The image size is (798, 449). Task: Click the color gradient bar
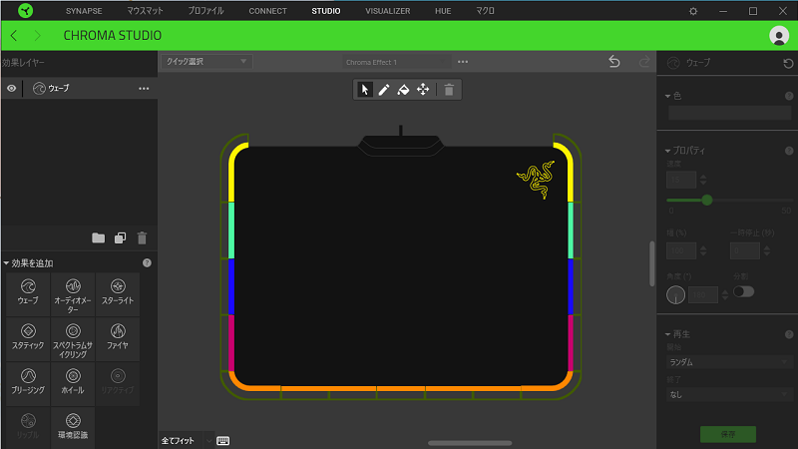coord(729,113)
